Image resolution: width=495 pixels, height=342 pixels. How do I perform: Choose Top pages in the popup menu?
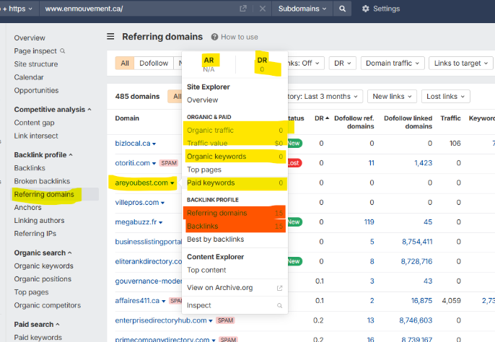(x=235, y=170)
